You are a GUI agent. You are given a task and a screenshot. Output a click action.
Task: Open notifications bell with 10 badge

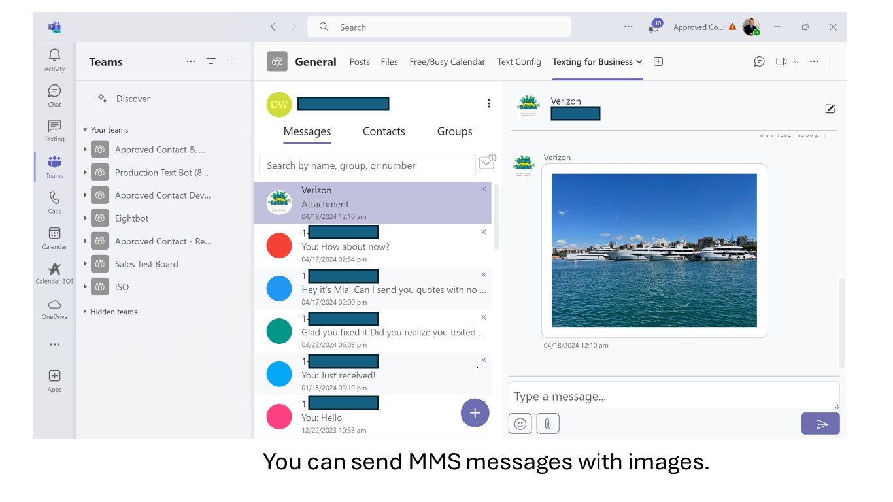654,26
